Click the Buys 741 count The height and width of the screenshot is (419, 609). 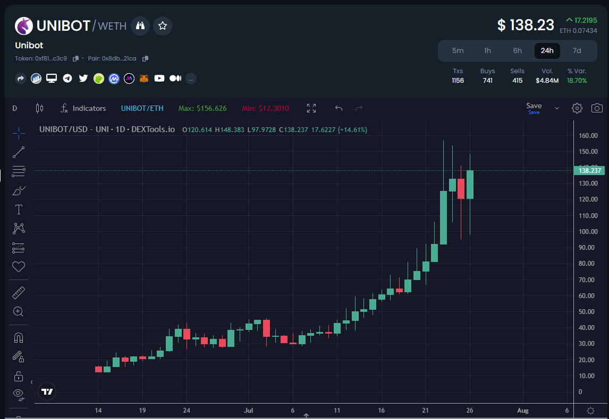(487, 81)
